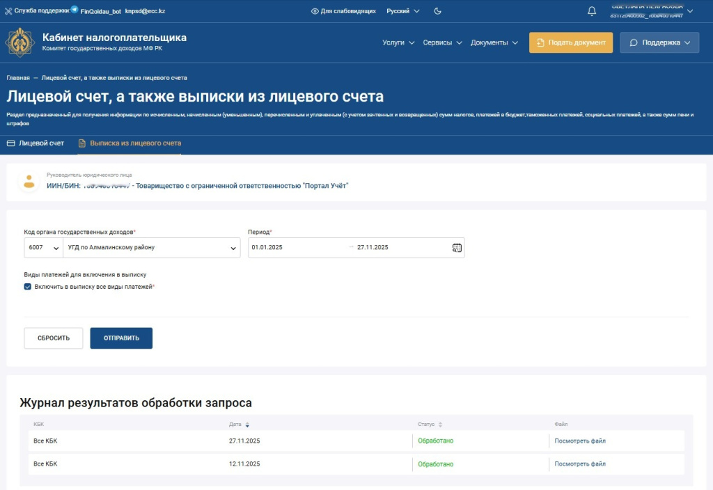
Task: Enable Для слабовидящих accessibility mode
Action: click(343, 11)
